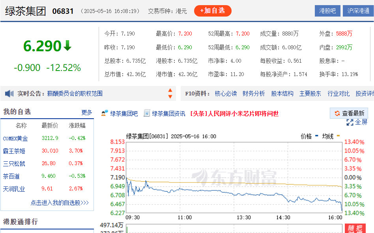Screen dimensions: 374x233
Task: Open the 绿茶集团资讯 news icon
Action: click(147, 114)
